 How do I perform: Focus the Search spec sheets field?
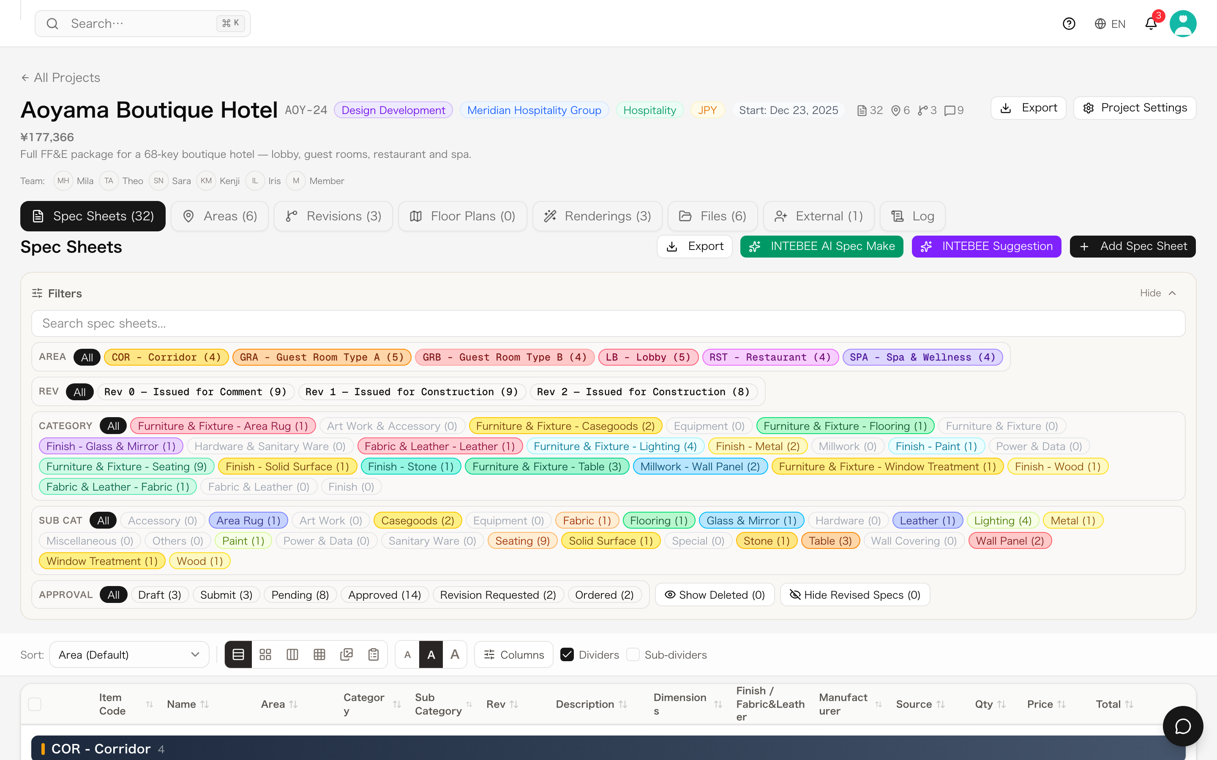tap(608, 323)
